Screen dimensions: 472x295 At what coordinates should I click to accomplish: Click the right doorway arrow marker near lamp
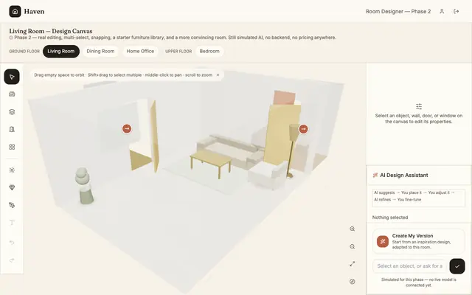tap(303, 129)
